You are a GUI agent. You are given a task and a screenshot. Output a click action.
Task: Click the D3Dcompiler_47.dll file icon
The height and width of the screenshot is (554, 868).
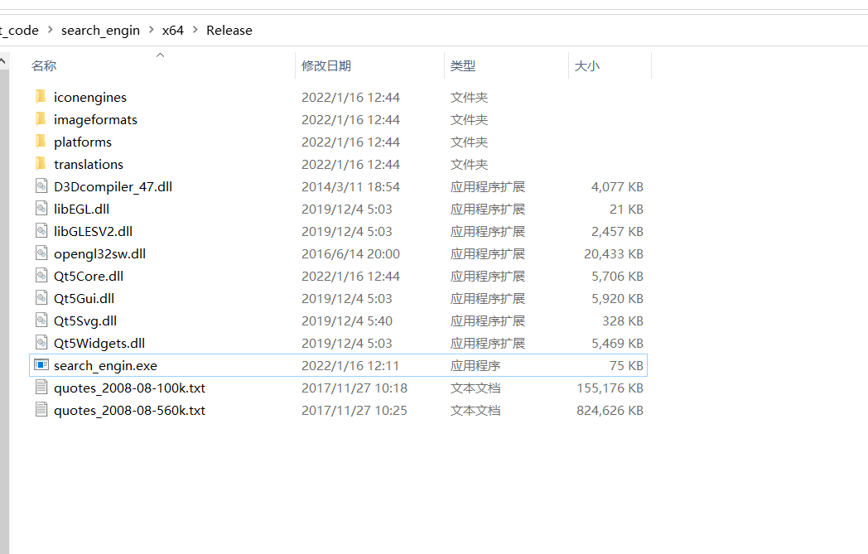(41, 186)
